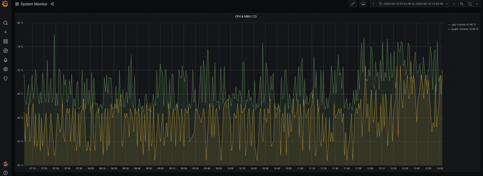Screen dimensions: 483x176
Task: Click the 07:10 x-axis time label
Action: pos(33,168)
